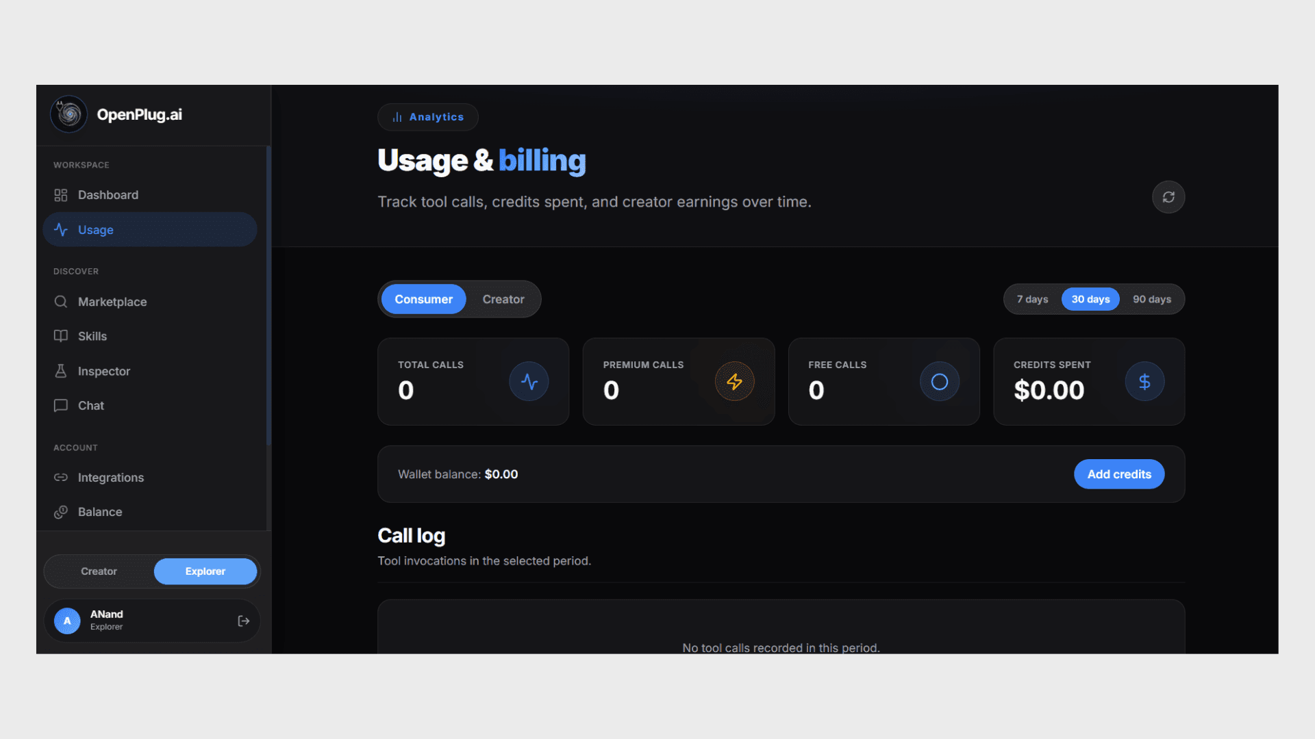Open Integrations settings
The height and width of the screenshot is (739, 1315).
pos(150,478)
